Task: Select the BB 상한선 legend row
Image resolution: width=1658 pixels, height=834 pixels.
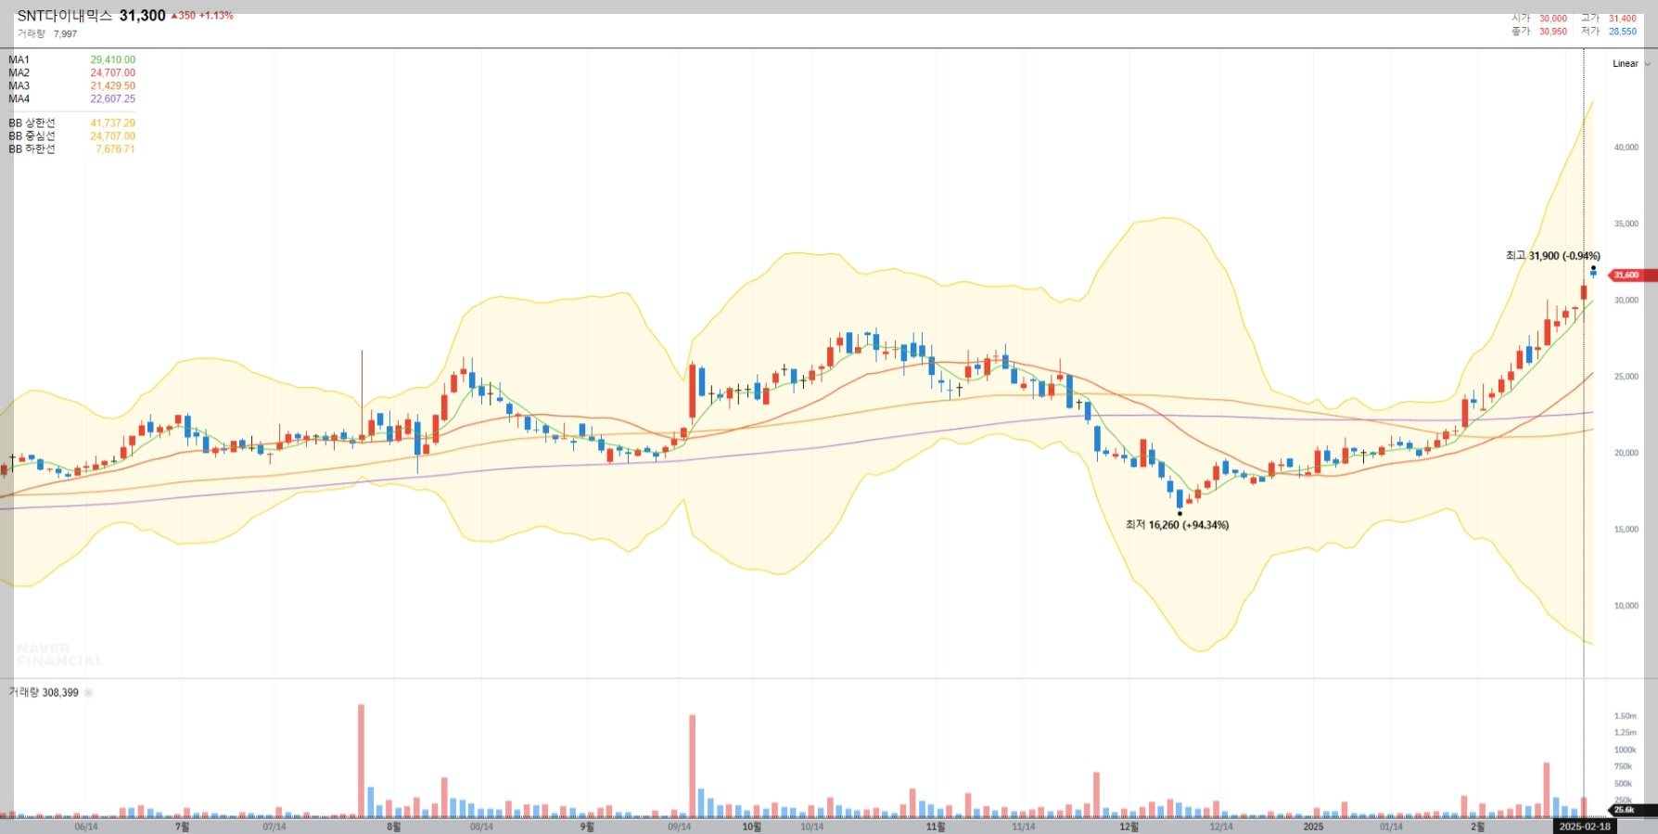Action: coord(71,122)
